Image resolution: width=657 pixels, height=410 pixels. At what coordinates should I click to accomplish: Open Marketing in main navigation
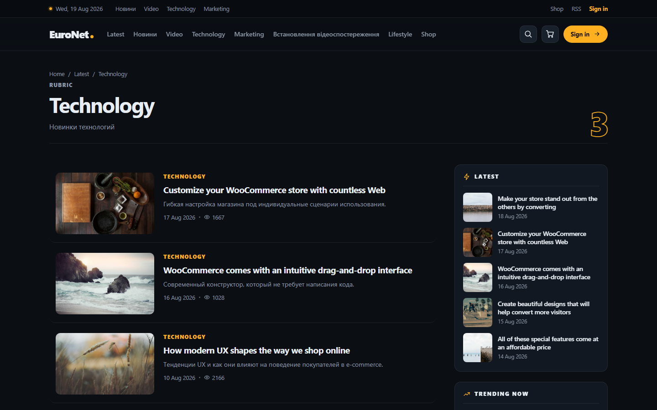point(249,34)
